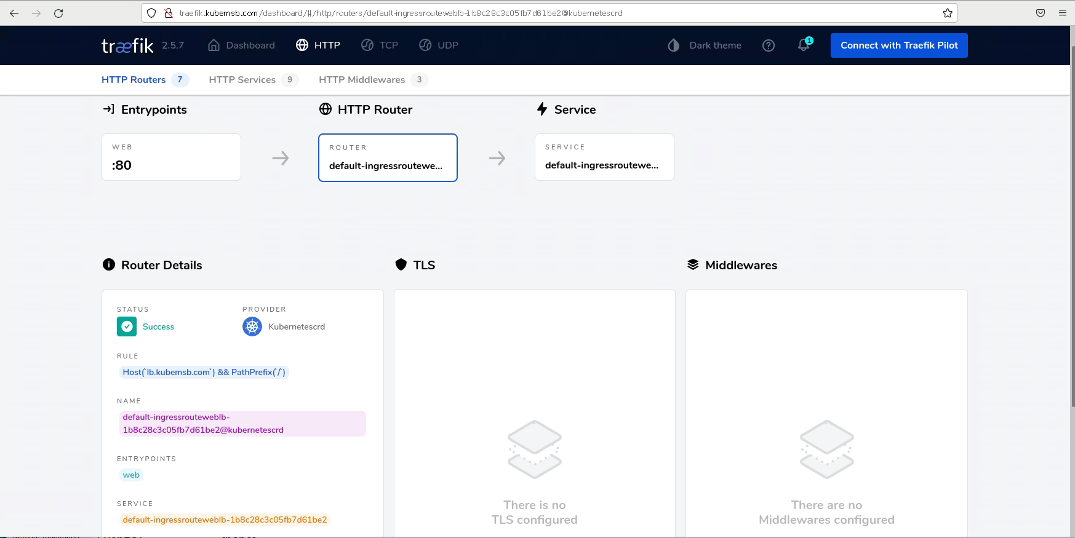Screen dimensions: 1075x538
Task: Switch to the TCP section
Action: click(x=380, y=45)
